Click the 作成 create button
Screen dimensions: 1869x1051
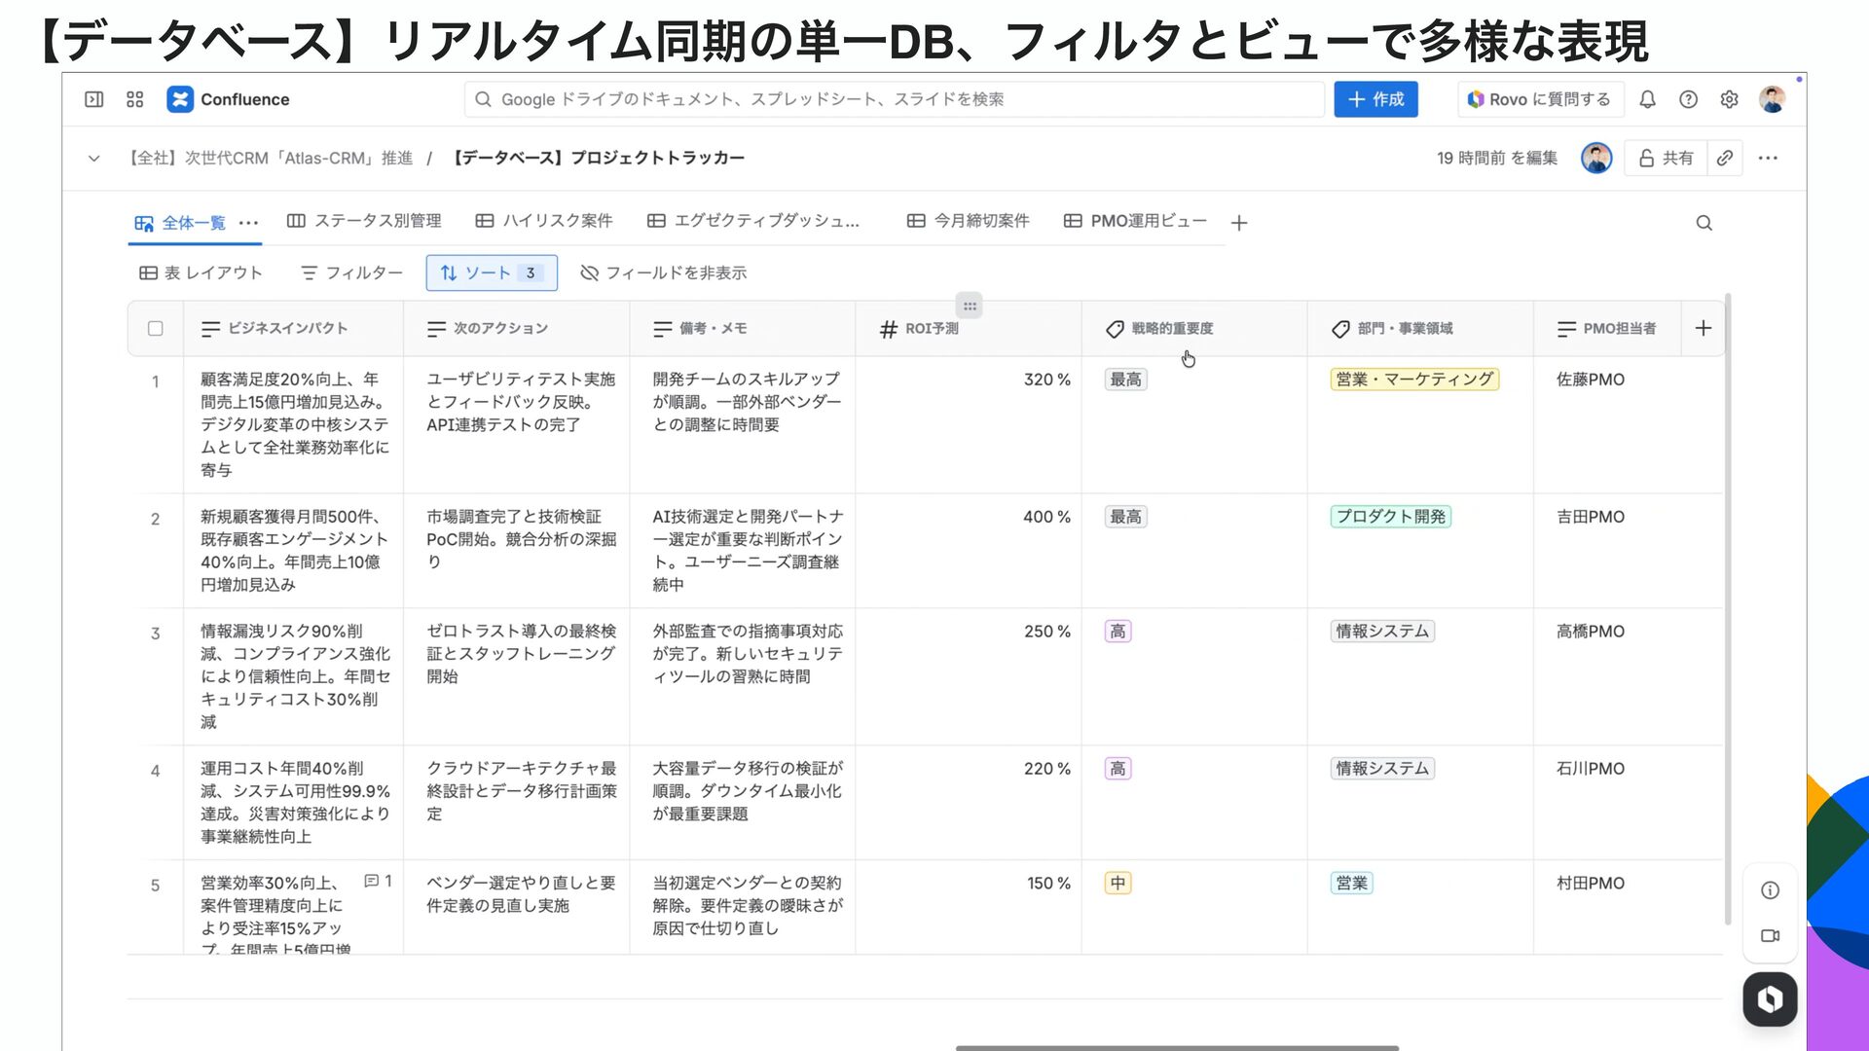(x=1375, y=99)
